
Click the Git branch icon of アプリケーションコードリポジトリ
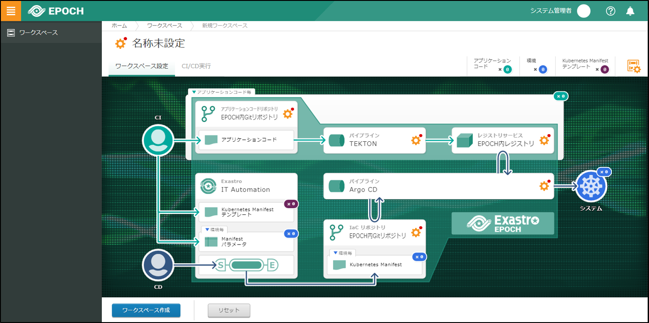[208, 114]
